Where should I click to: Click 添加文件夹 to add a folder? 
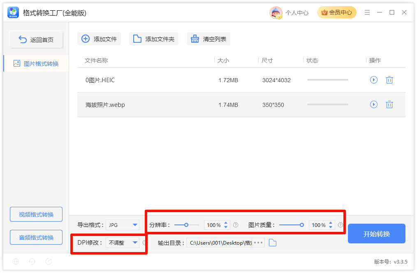pos(154,39)
